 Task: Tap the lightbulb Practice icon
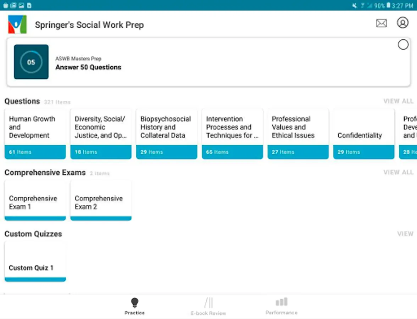pyautogui.click(x=135, y=303)
